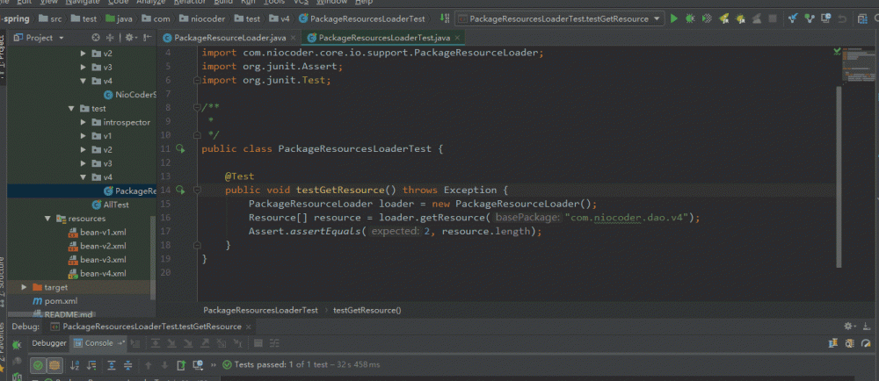Open test history clock icon
This screenshot has width=879, height=381.
coord(197,365)
